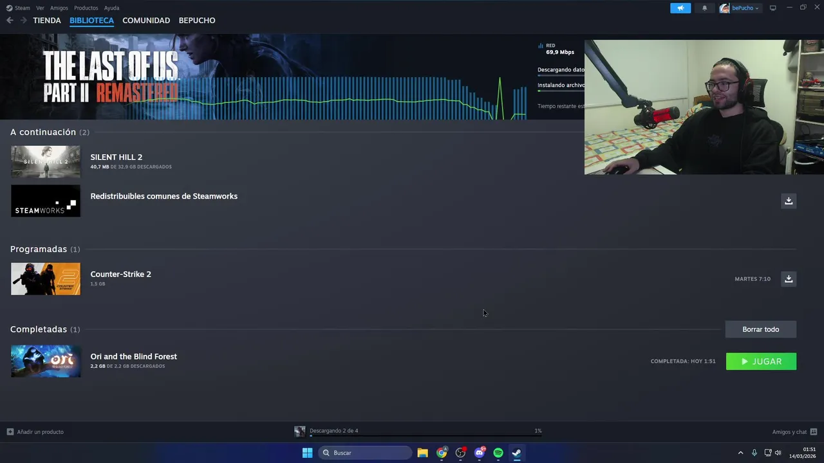Click the volume tray icon

[x=778, y=453]
